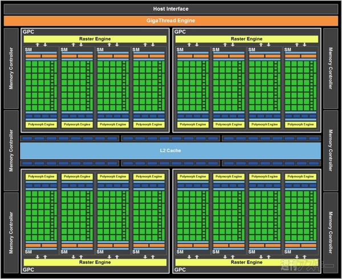Image resolution: width=342 pixels, height=279 pixels.
Task: Select the first Polymorph Engine in top-left GPC
Action: point(41,124)
